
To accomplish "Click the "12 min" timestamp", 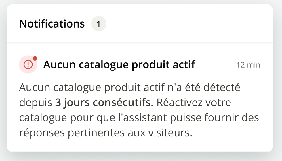I will [248, 65].
